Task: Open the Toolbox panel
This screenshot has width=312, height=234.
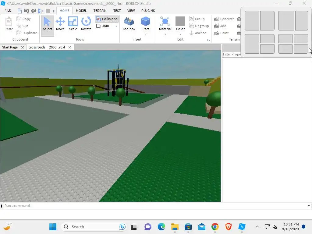Action: click(129, 24)
